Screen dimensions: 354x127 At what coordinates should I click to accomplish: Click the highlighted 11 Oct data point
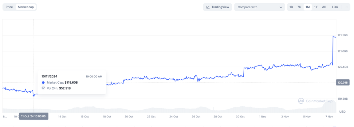[x=33, y=95]
